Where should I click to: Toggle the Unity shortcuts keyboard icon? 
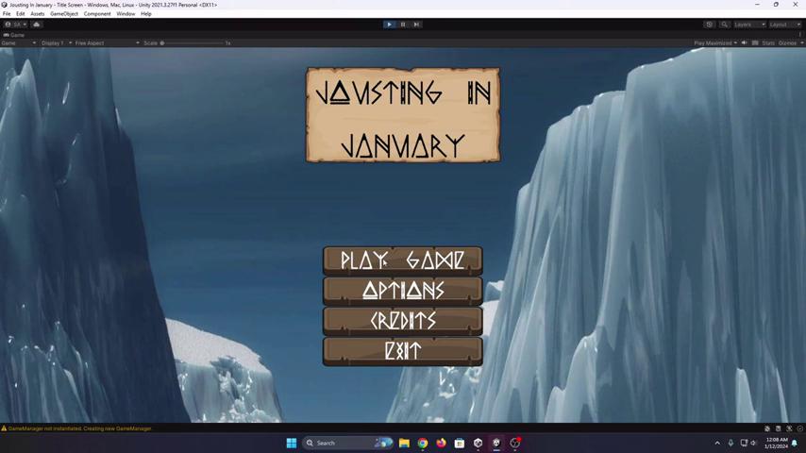[x=755, y=43]
